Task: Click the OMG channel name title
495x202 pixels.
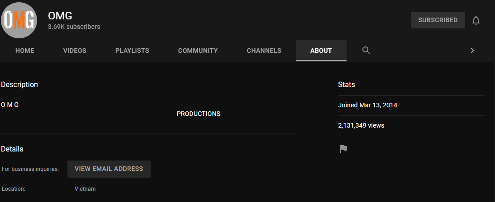Action: 60,15
